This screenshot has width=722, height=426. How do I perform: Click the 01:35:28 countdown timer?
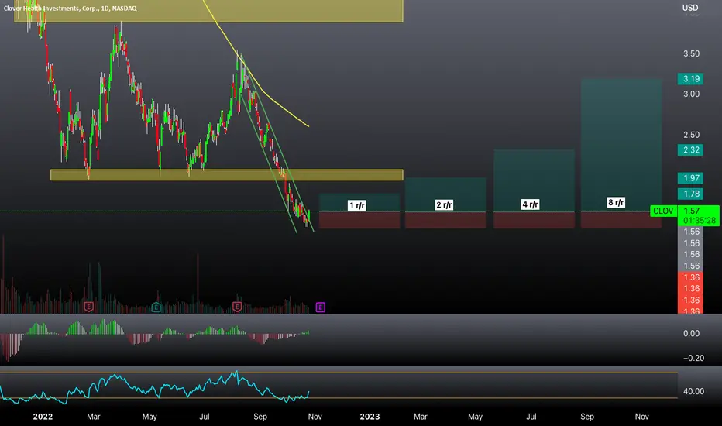tap(700, 221)
